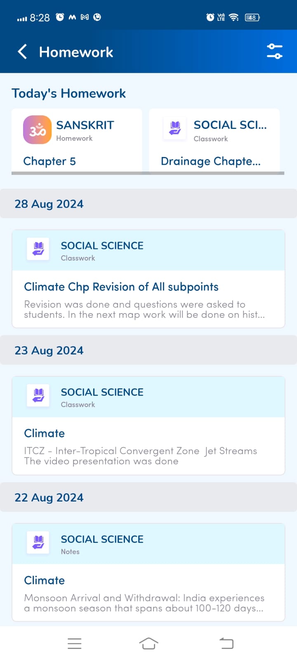Image resolution: width=297 pixels, height=661 pixels.
Task: Tap the book icon in 28 Aug card
Action: [38, 249]
